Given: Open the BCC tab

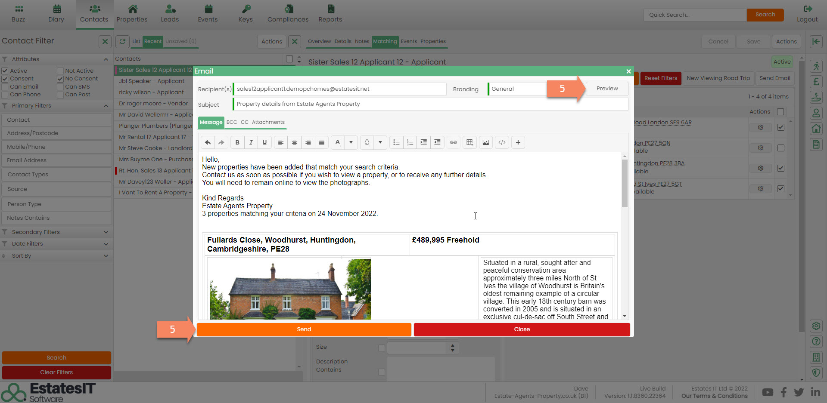Looking at the screenshot, I should click(x=232, y=122).
